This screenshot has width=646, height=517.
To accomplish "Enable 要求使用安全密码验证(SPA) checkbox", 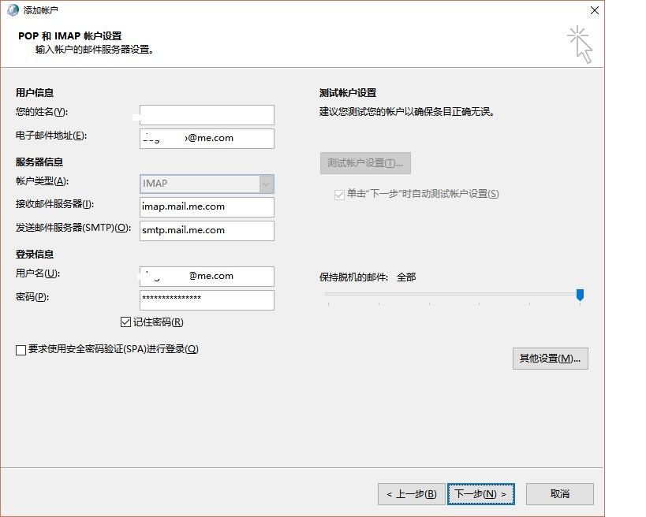I will (x=21, y=350).
